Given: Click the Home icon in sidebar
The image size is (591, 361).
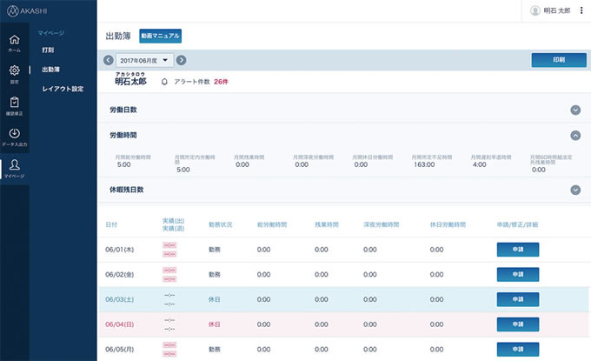Looking at the screenshot, I should click(x=14, y=42).
